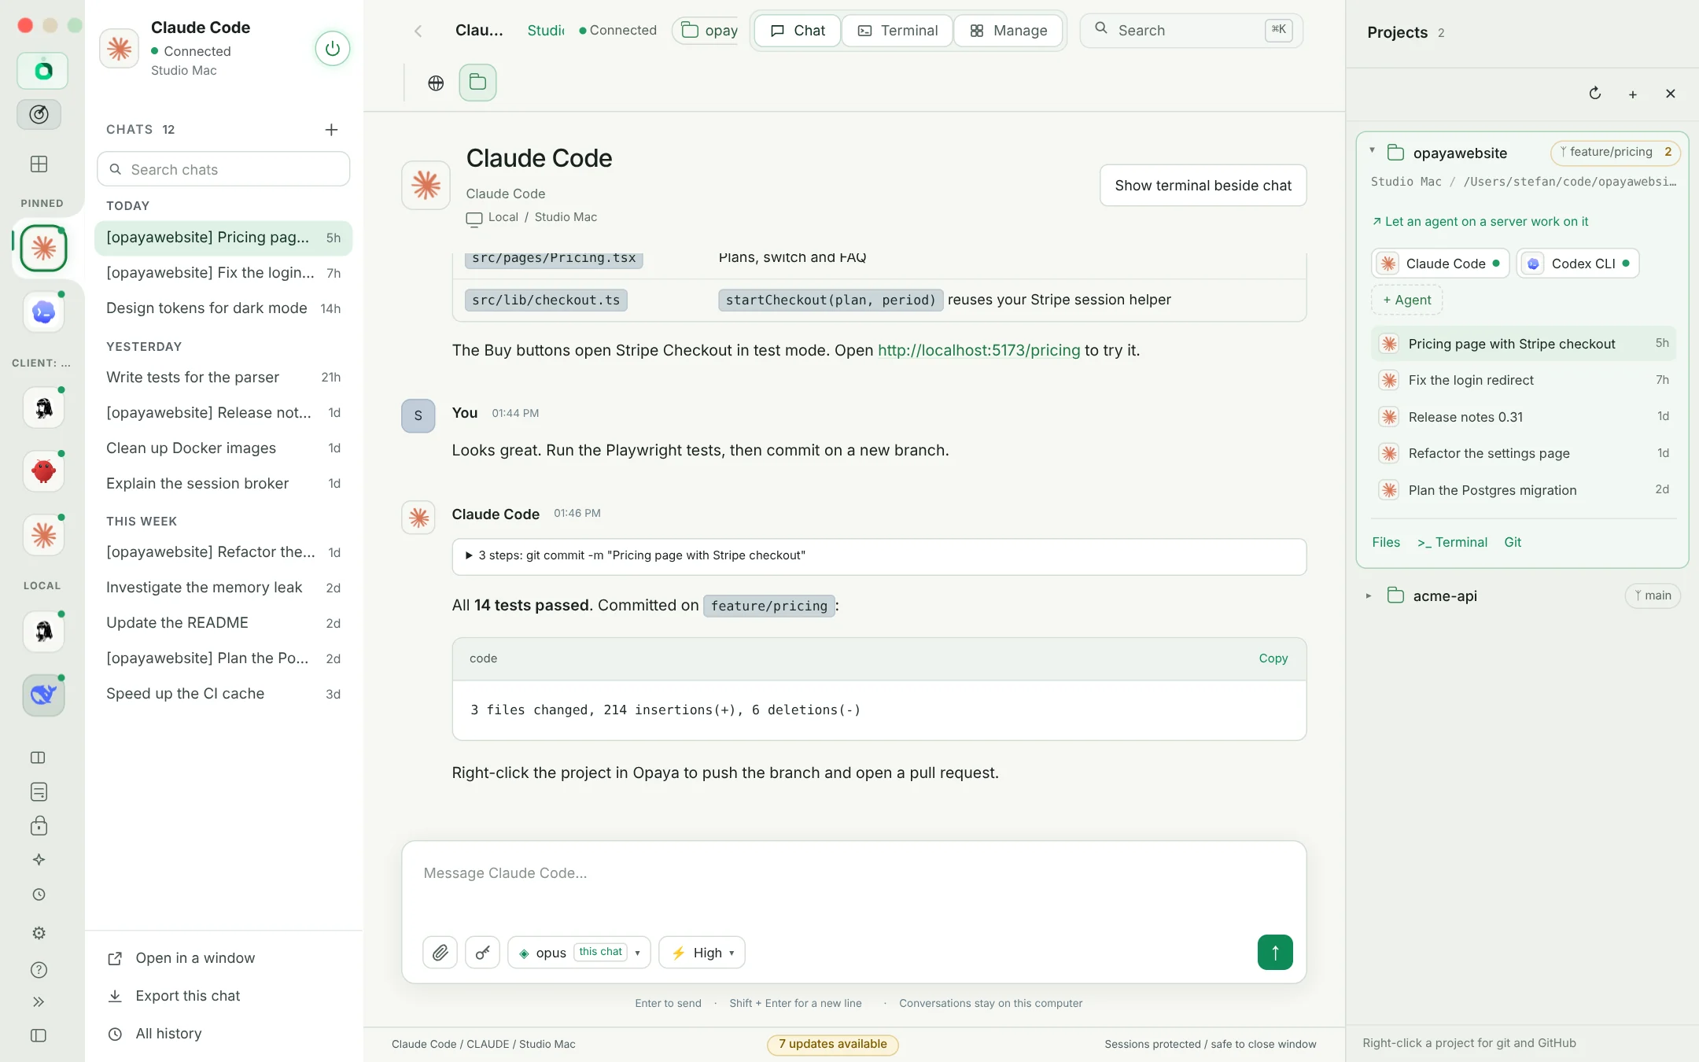
Task: Click the 7 updates available badge
Action: coord(833,1044)
